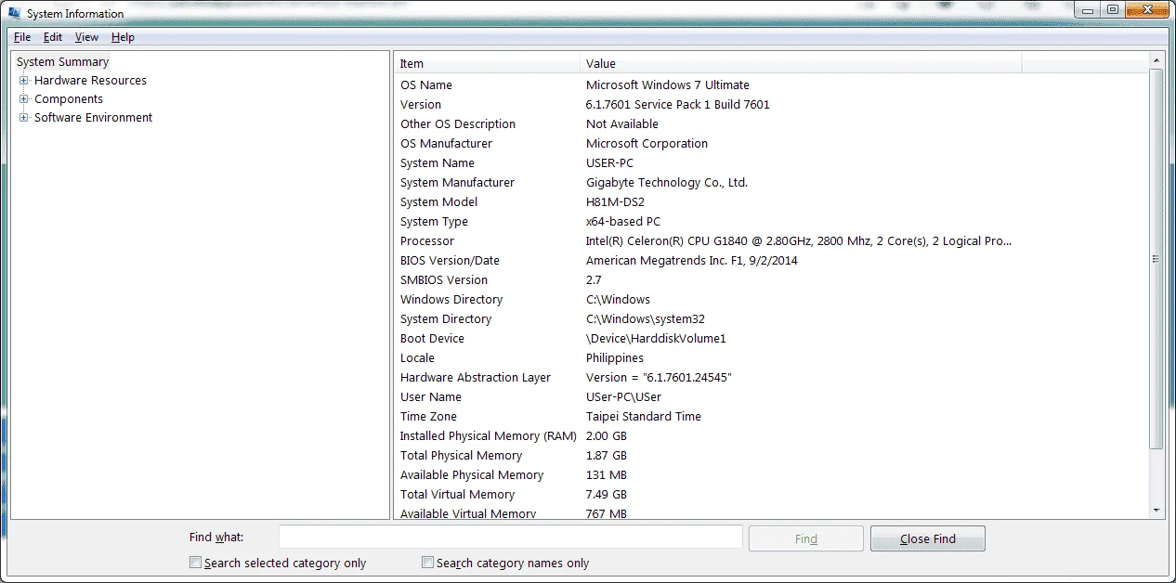Select the Processor row

[771, 241]
